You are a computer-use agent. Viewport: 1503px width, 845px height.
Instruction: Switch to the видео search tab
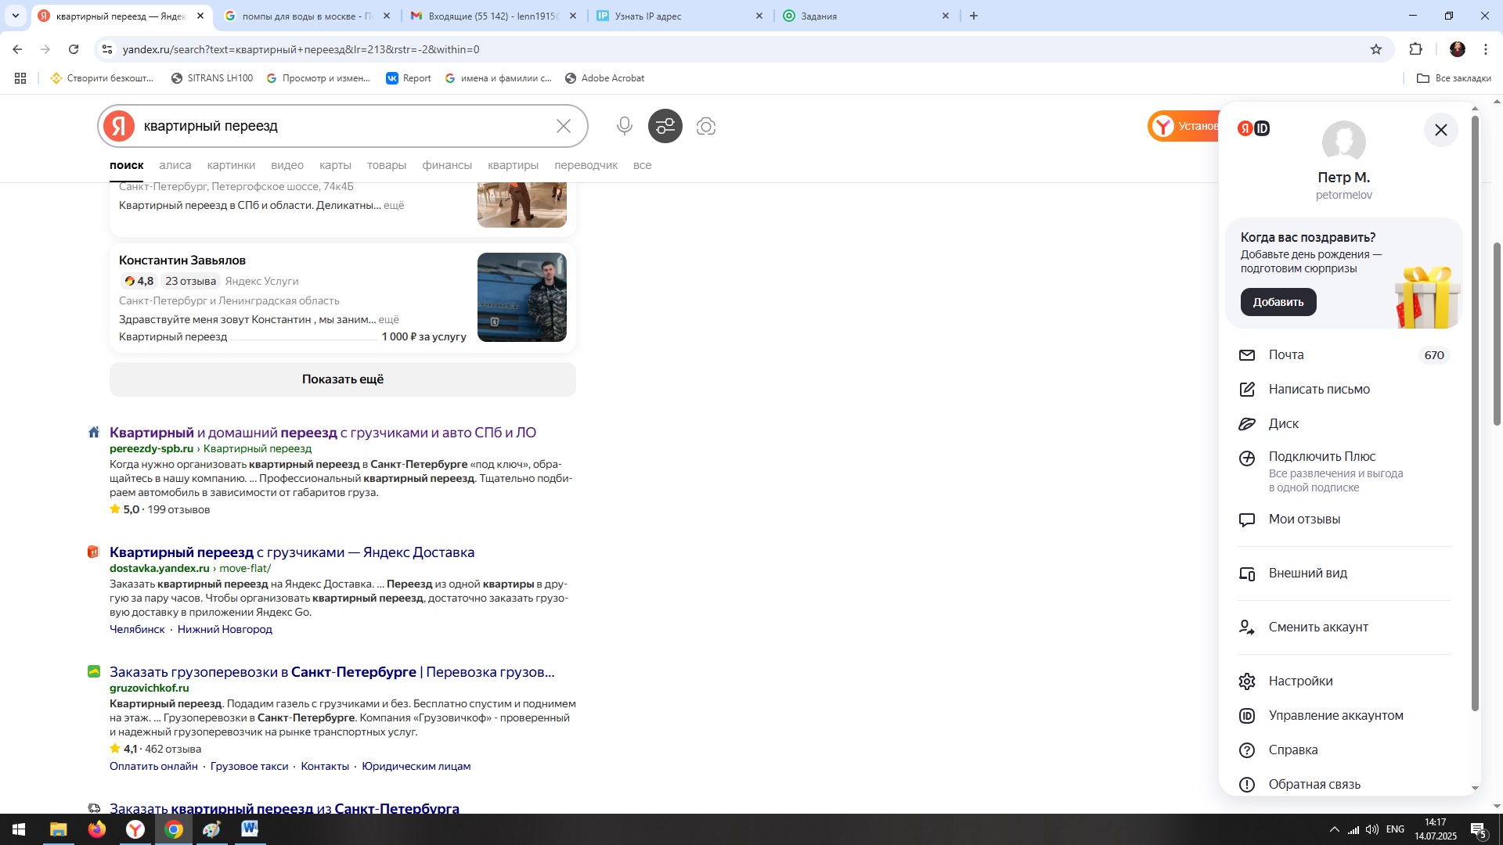click(287, 165)
